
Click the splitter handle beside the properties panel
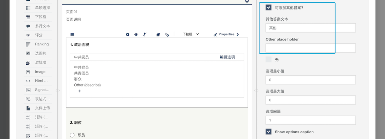click(256, 91)
